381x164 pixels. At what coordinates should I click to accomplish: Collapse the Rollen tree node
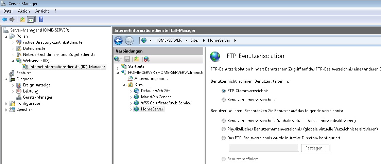(6, 36)
